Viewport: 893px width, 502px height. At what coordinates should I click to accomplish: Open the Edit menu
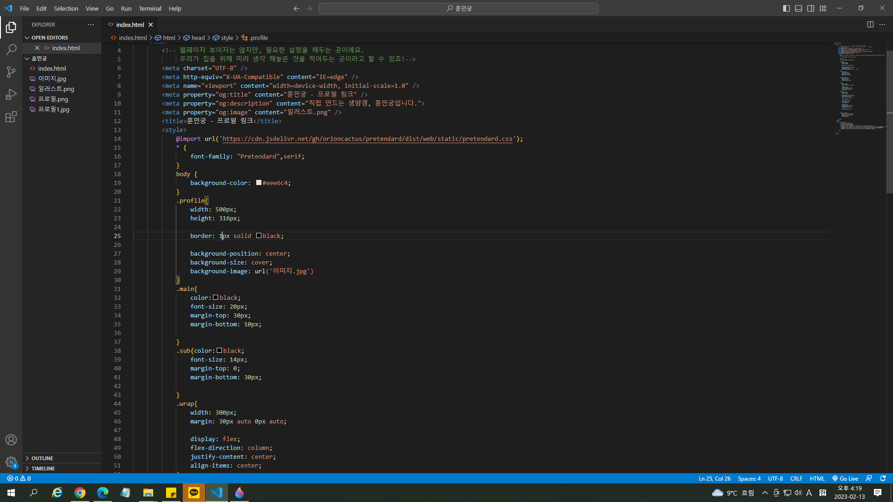(x=41, y=8)
